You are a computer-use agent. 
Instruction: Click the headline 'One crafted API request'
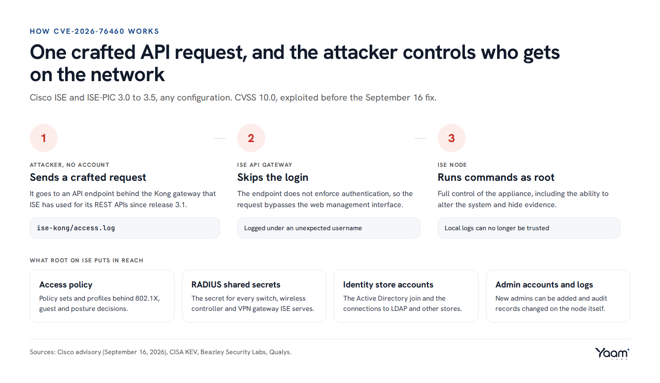[x=295, y=63]
